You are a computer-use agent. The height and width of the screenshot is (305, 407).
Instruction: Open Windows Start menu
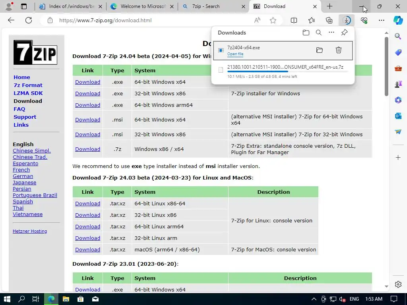pos(7,299)
